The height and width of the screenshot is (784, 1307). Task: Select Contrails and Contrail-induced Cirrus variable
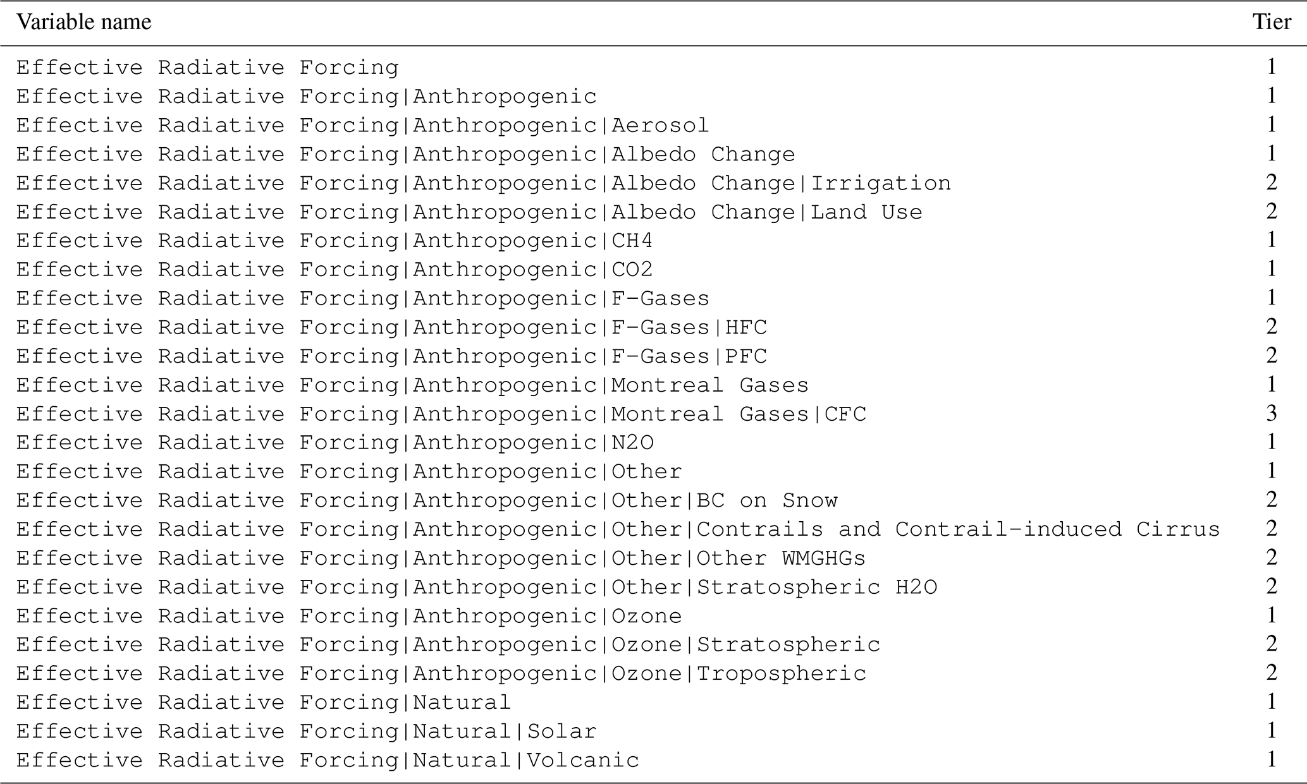click(x=618, y=529)
